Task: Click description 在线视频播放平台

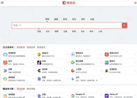Action: pos(116,64)
